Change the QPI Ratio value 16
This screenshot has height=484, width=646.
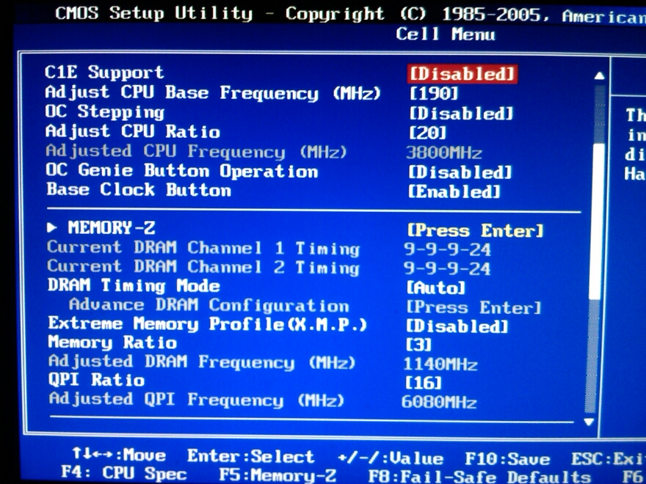tap(424, 383)
